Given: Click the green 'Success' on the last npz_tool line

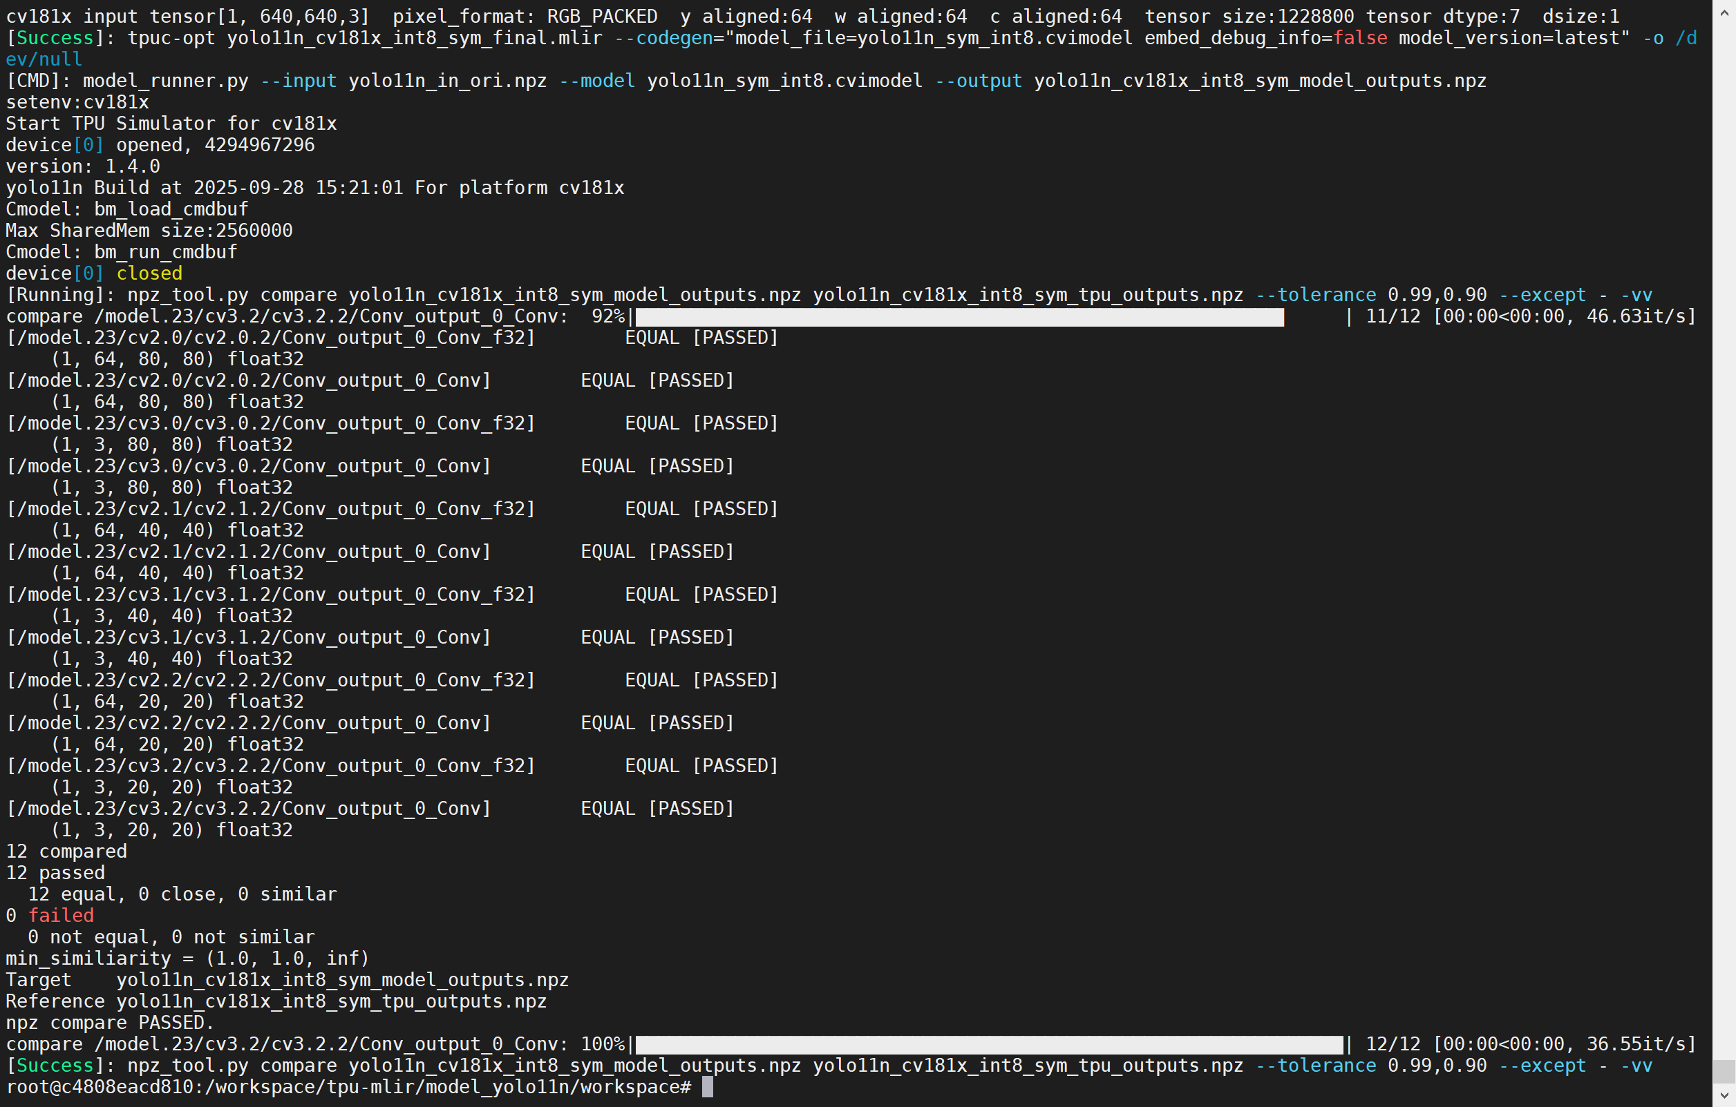Looking at the screenshot, I should [x=55, y=1066].
